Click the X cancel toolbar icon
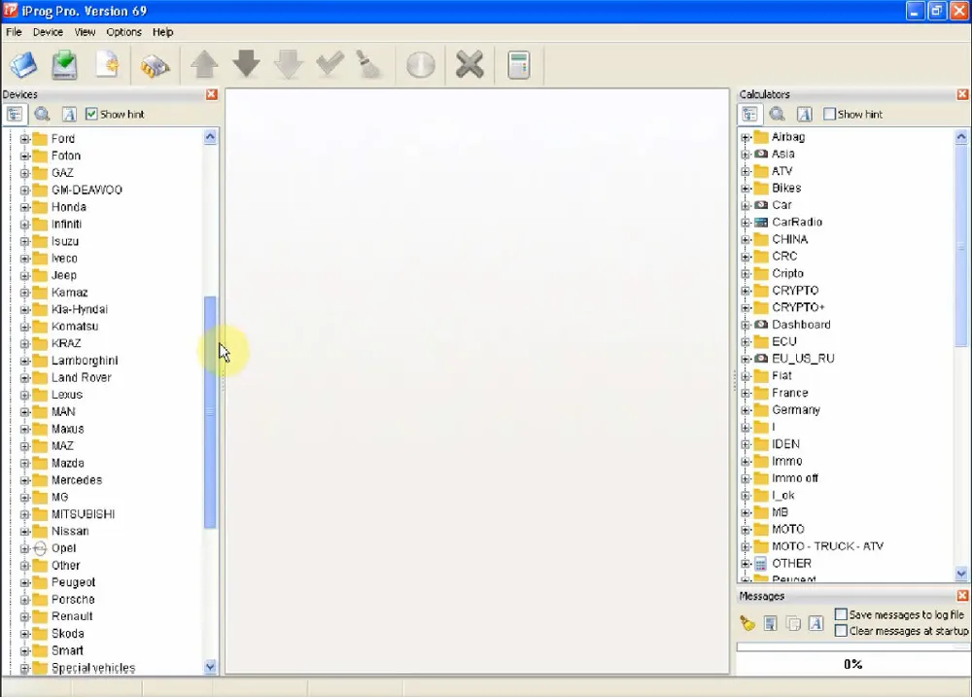 click(469, 64)
